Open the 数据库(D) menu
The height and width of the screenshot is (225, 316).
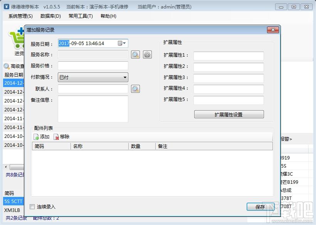pyautogui.click(x=50, y=16)
